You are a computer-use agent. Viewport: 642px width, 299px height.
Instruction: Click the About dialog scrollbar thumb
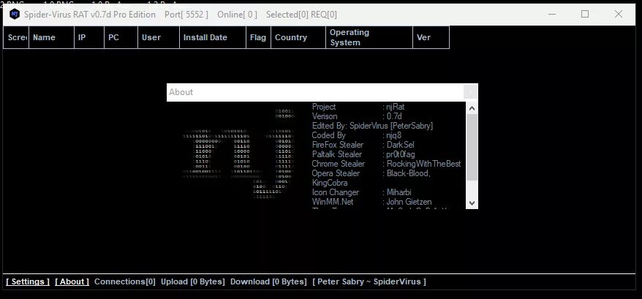click(472, 148)
